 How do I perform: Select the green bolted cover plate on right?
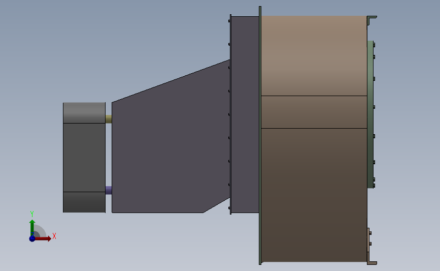point(370,114)
